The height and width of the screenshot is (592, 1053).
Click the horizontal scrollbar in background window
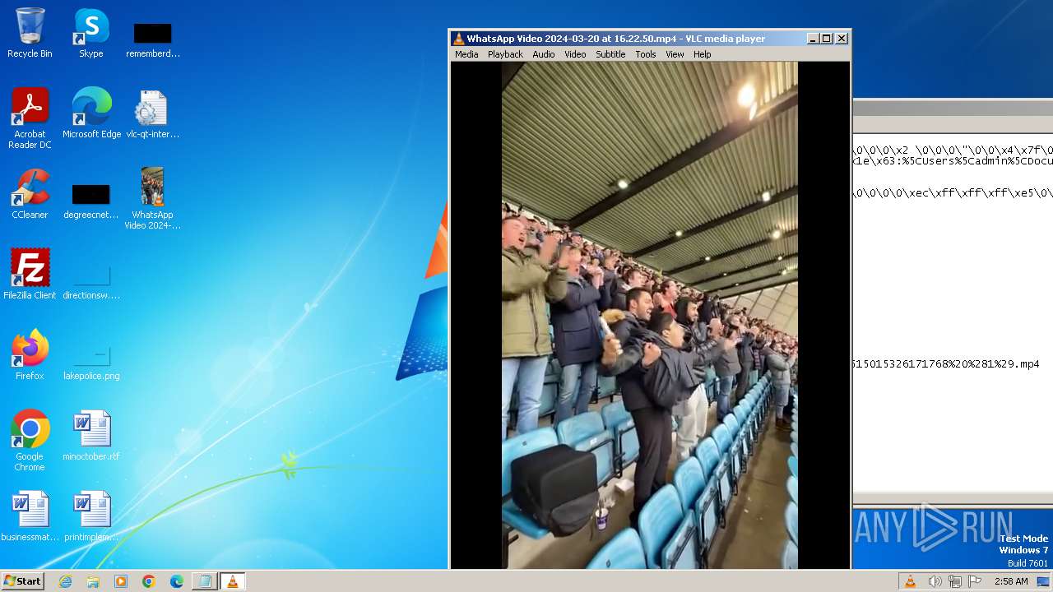[953, 499]
